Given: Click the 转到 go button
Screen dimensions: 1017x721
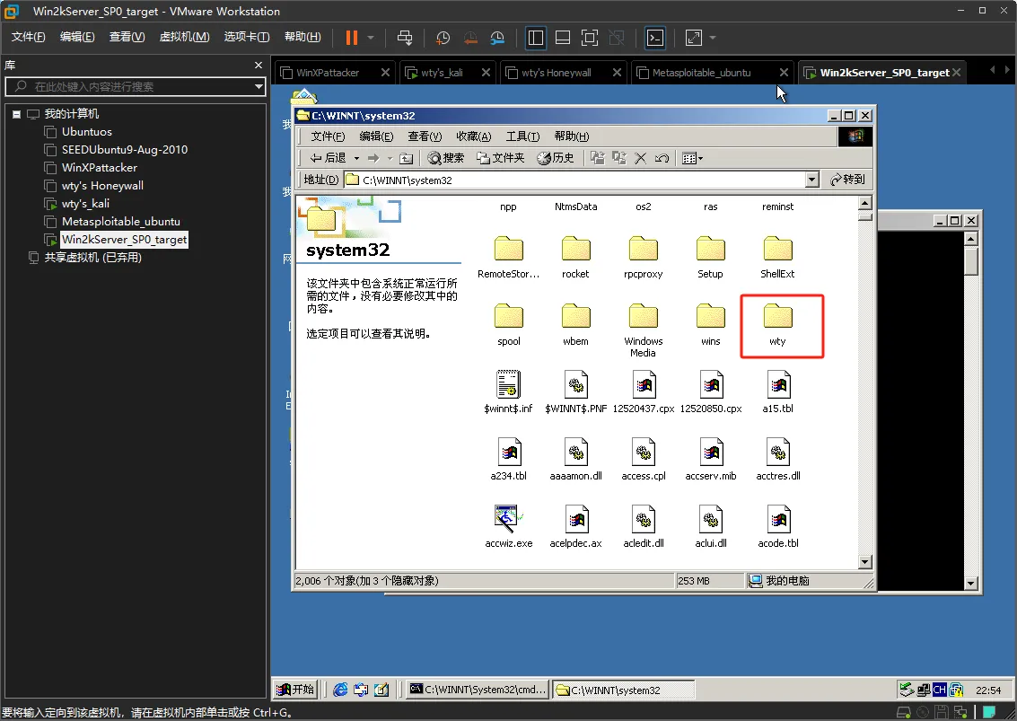Looking at the screenshot, I should coord(847,180).
